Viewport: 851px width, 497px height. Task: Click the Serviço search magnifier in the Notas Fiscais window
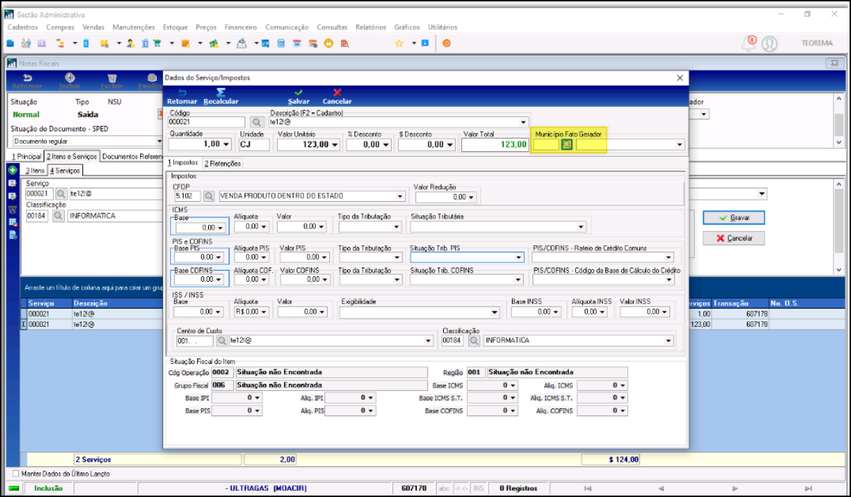(61, 193)
